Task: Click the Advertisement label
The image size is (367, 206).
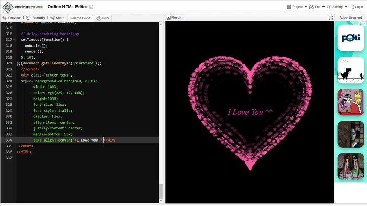Action: tap(351, 17)
